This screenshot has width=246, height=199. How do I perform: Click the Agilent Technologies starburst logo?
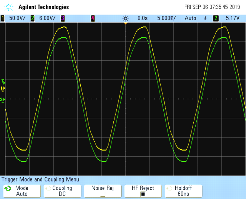tap(8, 7)
